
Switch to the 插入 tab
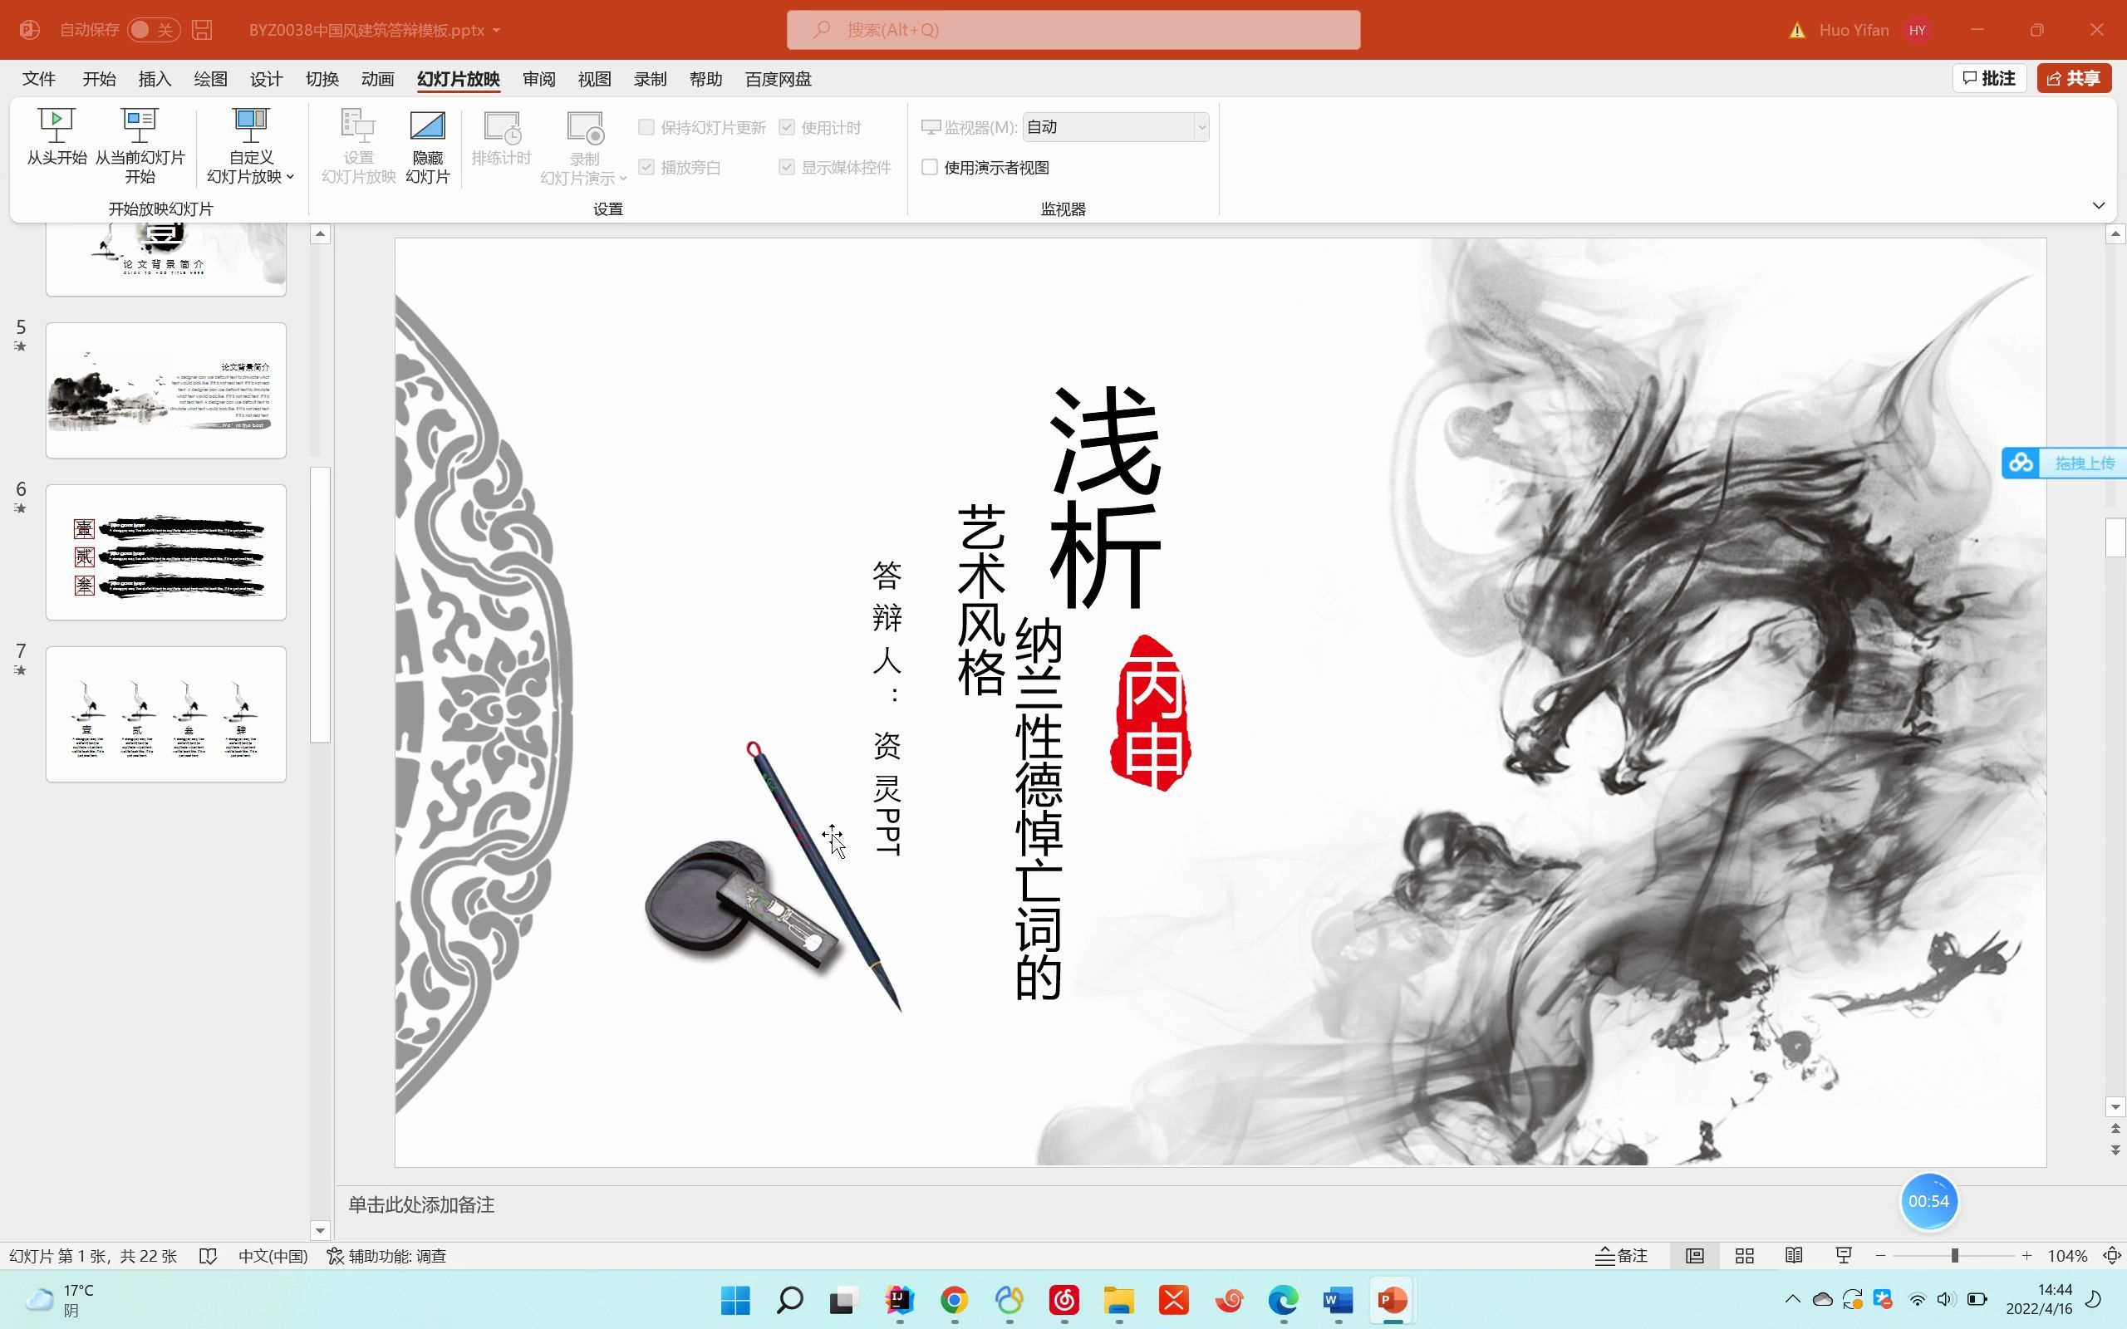155,79
